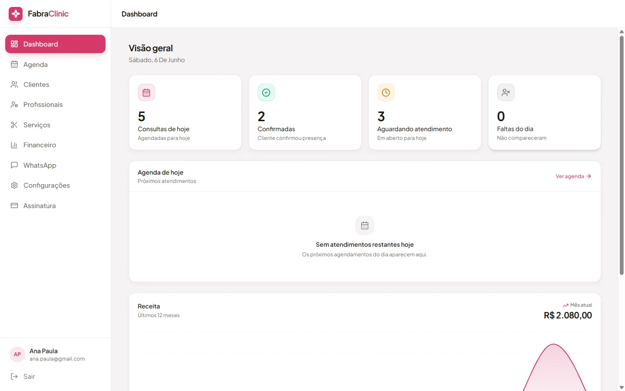Click the Sem atendimentos restantes hoje message
Viewport: 625px width, 391px height.
coord(365,245)
